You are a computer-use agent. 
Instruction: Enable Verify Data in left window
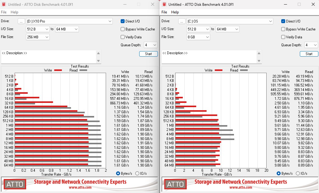[x=122, y=37]
